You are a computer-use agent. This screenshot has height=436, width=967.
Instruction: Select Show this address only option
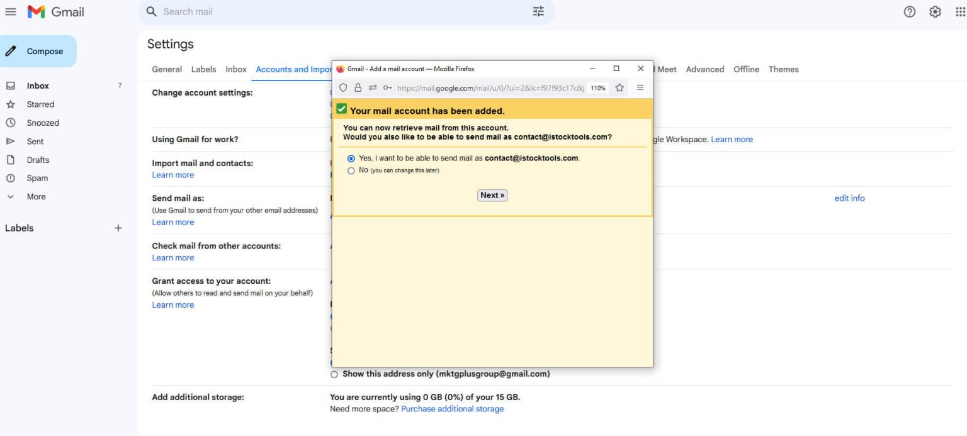[334, 374]
